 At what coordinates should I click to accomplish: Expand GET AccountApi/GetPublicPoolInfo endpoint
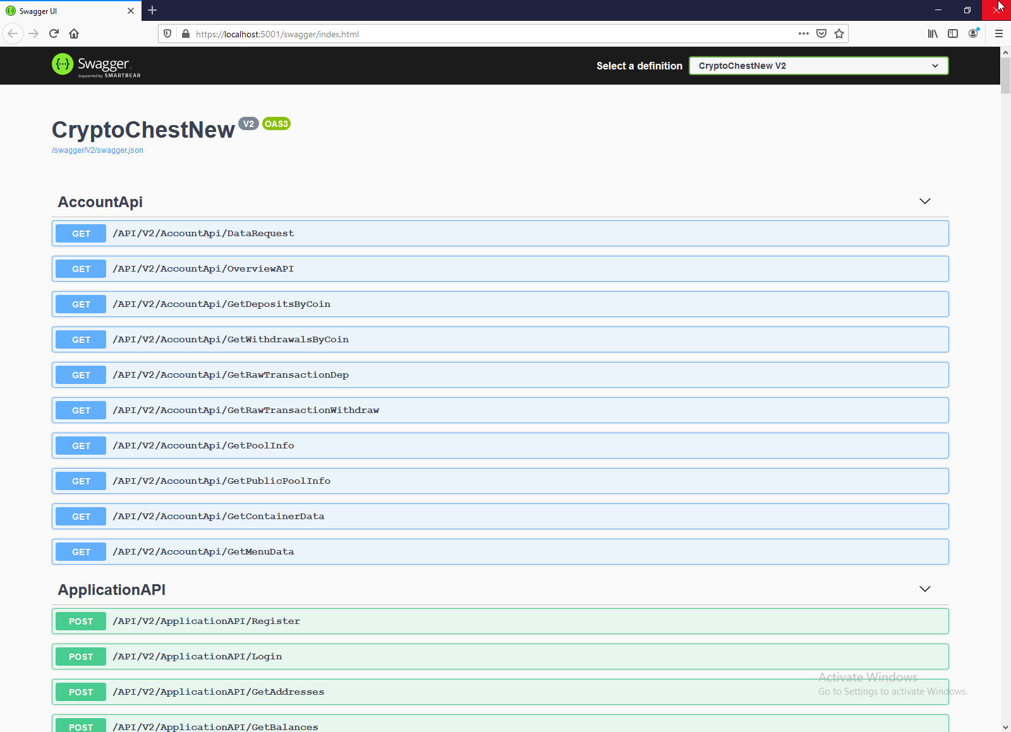pos(500,481)
